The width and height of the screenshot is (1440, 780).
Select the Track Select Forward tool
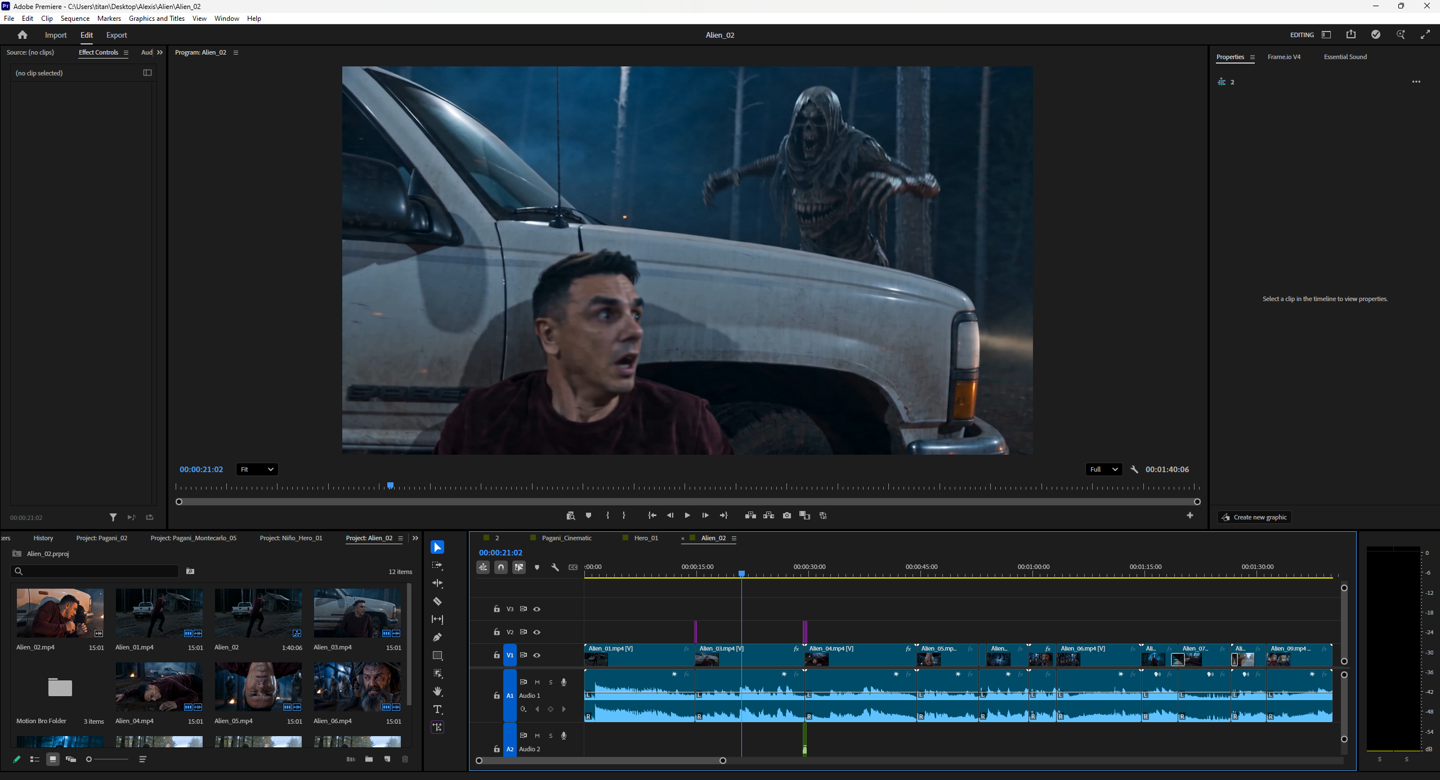[437, 565]
